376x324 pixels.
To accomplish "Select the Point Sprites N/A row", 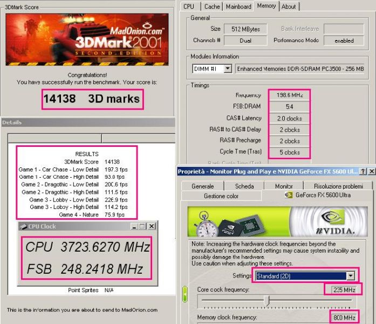I will click(x=91, y=290).
